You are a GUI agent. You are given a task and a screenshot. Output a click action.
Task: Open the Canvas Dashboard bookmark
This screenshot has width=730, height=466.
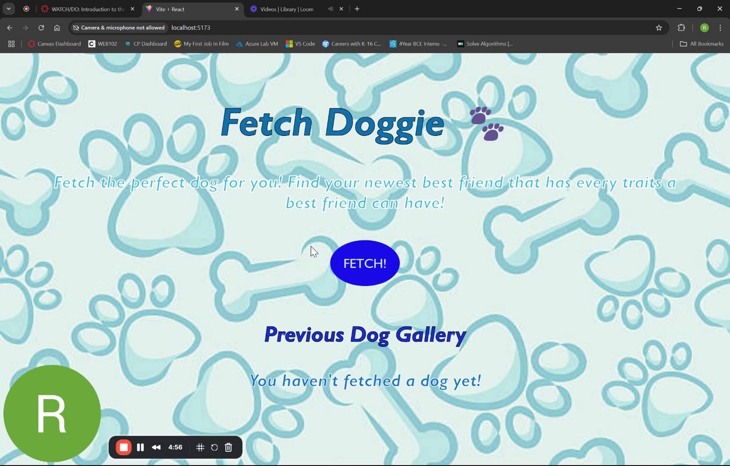pos(54,44)
